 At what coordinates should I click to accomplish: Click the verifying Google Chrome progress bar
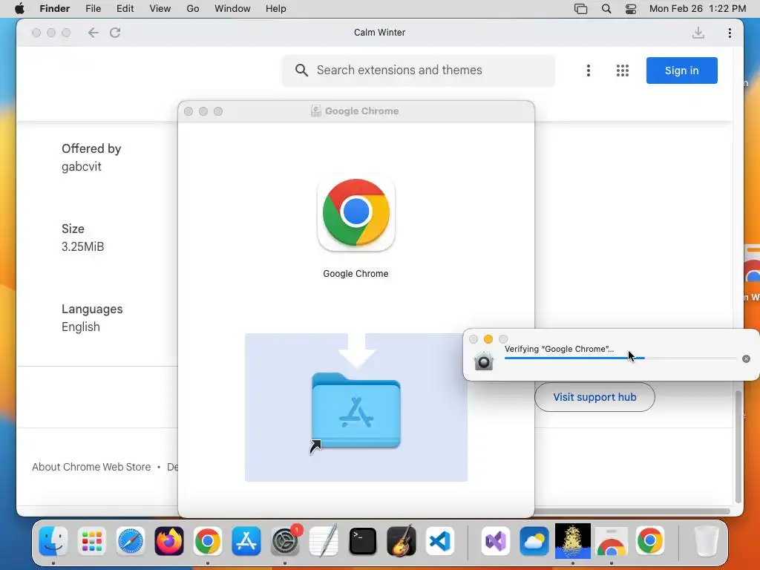[620, 358]
